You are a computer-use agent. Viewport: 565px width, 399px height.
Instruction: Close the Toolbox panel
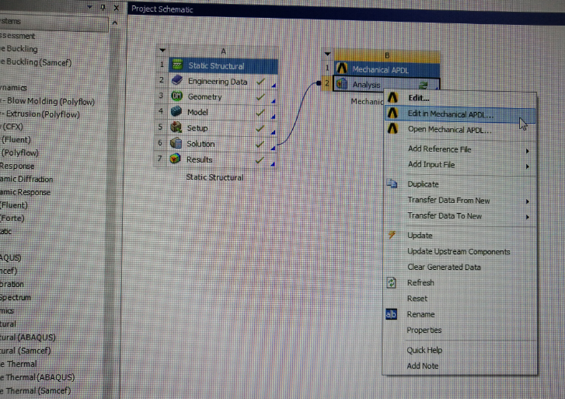[116, 8]
